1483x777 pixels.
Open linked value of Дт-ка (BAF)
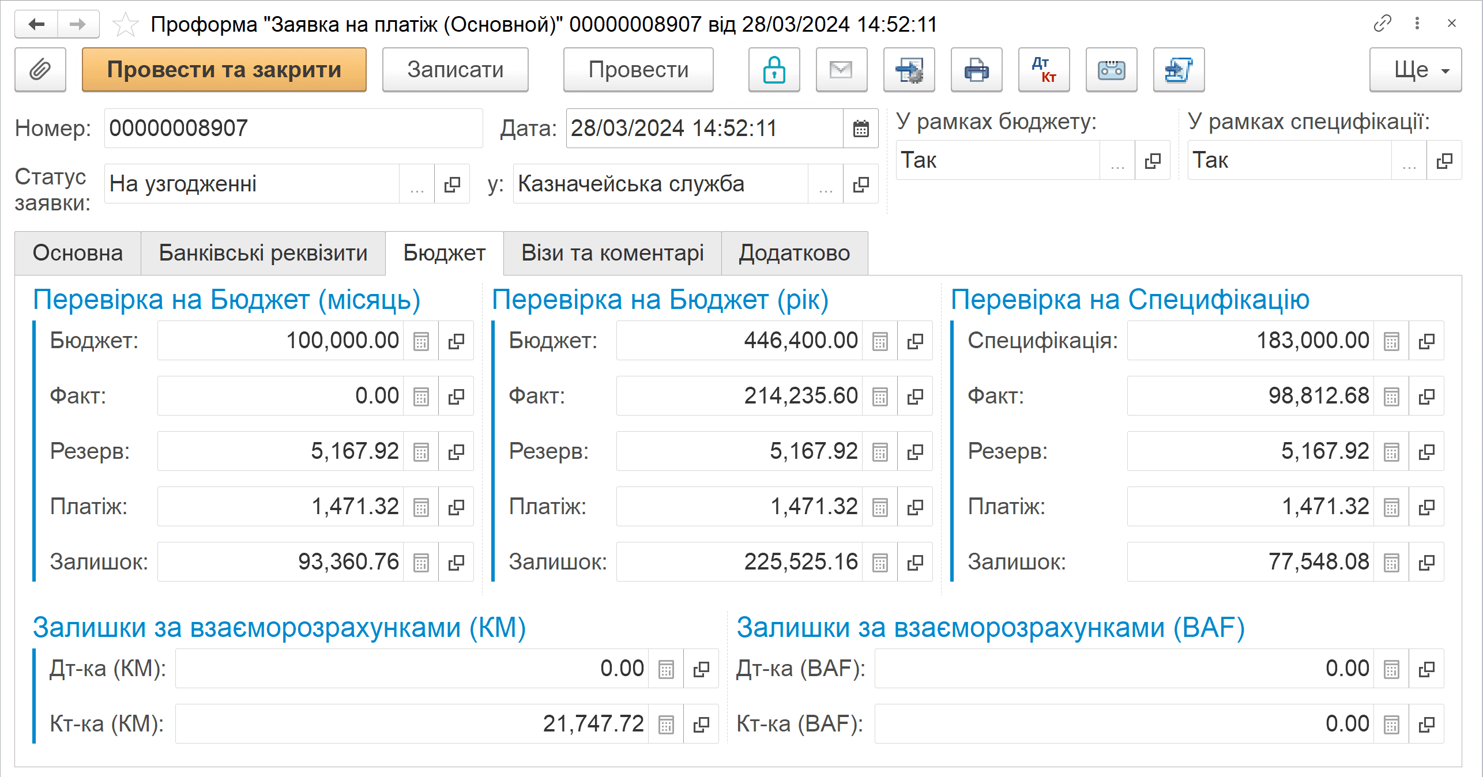[x=1426, y=669]
